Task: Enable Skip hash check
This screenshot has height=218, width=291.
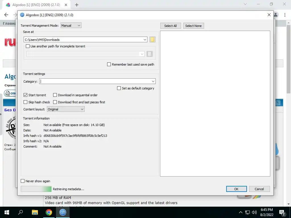Action: tap(25, 102)
